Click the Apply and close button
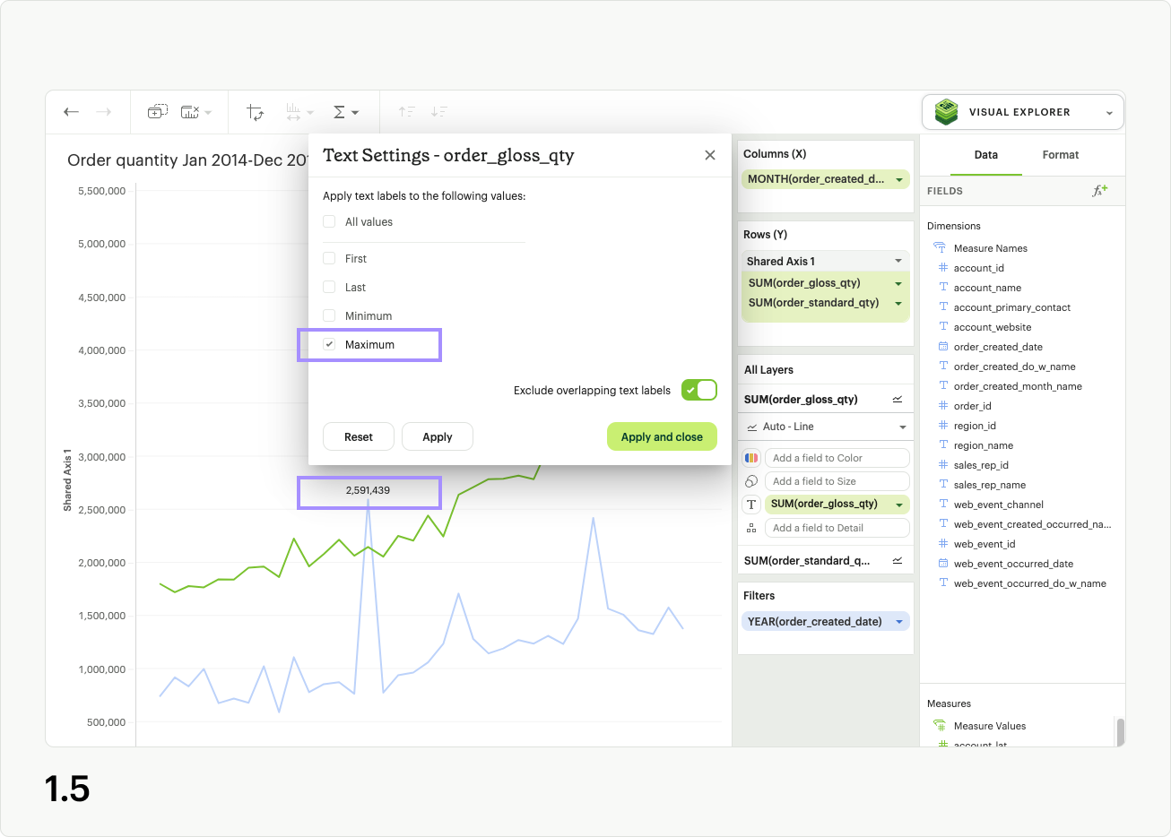 tap(662, 436)
